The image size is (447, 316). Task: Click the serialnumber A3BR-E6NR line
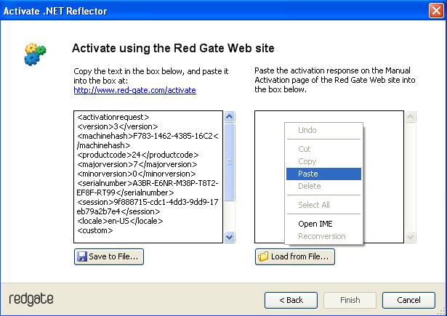(148, 183)
